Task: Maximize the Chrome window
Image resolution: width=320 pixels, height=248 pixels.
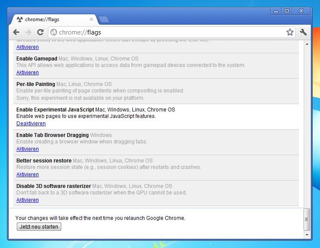Action: point(287,11)
